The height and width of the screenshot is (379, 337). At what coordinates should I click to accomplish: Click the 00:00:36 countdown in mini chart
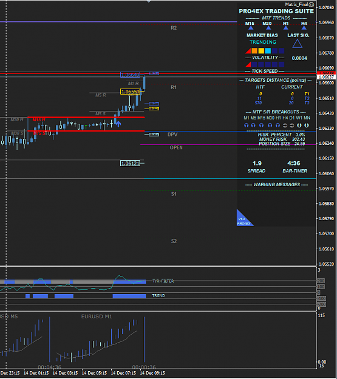coord(144,367)
